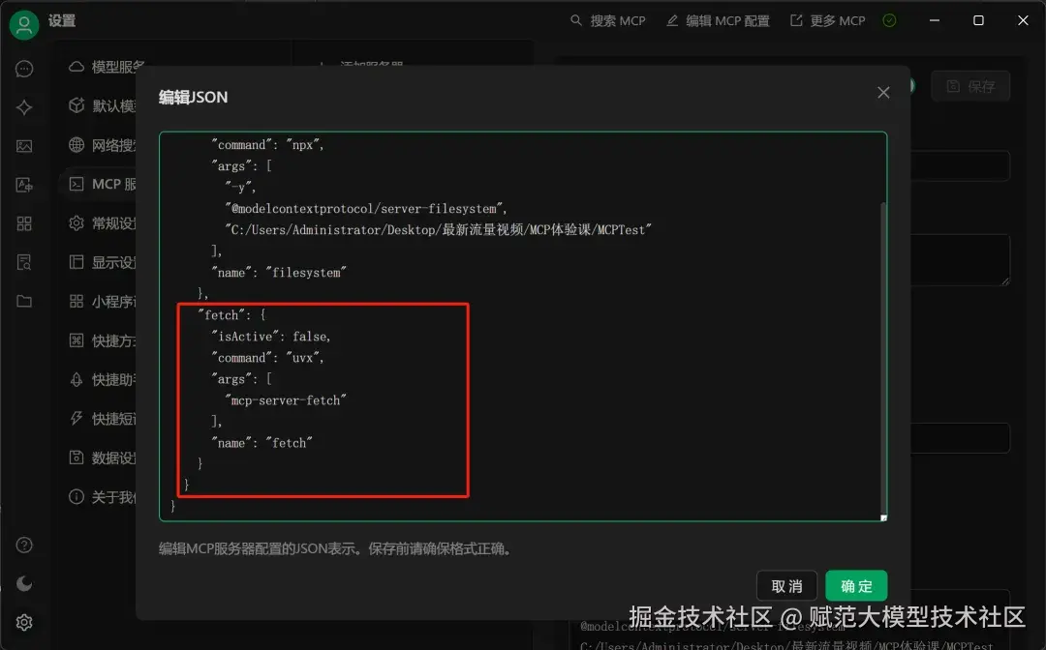Select the image generation icon in sidebar
1046x650 pixels.
(26, 145)
